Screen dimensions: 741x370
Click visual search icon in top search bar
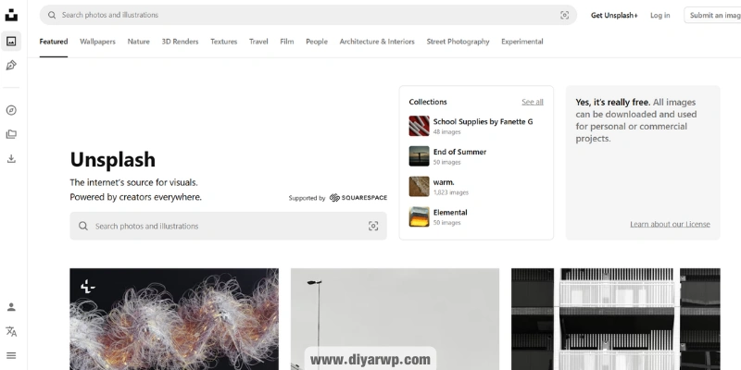564,15
